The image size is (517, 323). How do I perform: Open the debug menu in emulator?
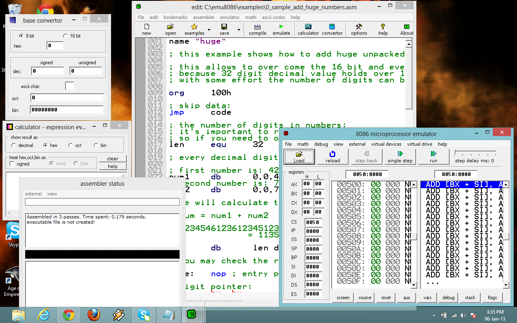(321, 144)
